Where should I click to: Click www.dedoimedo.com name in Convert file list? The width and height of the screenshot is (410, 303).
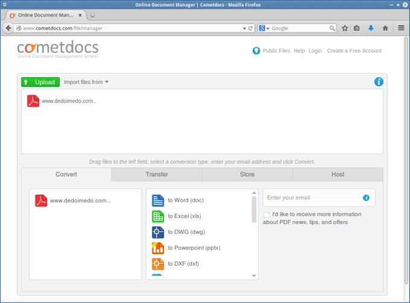click(81, 201)
